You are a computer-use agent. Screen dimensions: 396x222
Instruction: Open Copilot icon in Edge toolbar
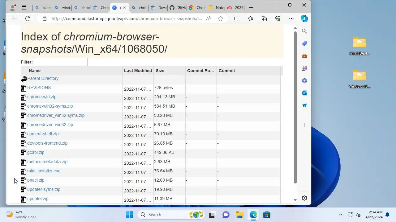pyautogui.click(x=304, y=18)
